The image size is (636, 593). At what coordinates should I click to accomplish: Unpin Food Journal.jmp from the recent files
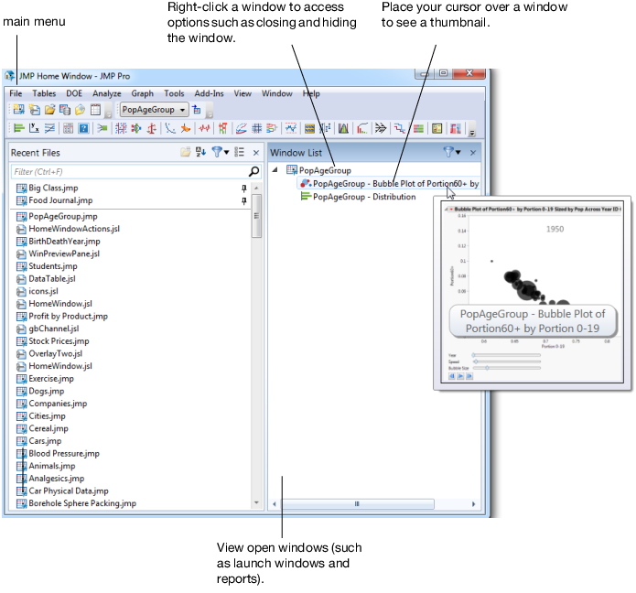[x=243, y=200]
